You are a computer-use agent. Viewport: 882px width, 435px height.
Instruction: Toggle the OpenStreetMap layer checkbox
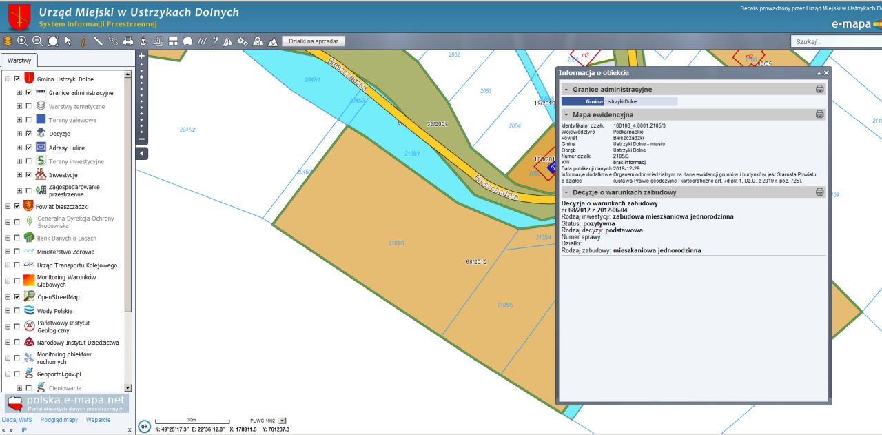click(x=17, y=297)
